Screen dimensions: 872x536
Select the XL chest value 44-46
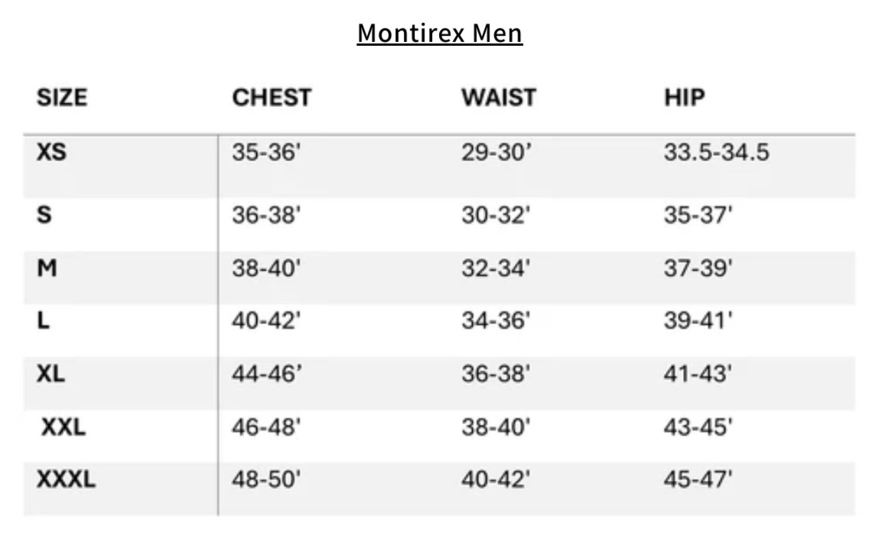pos(267,375)
